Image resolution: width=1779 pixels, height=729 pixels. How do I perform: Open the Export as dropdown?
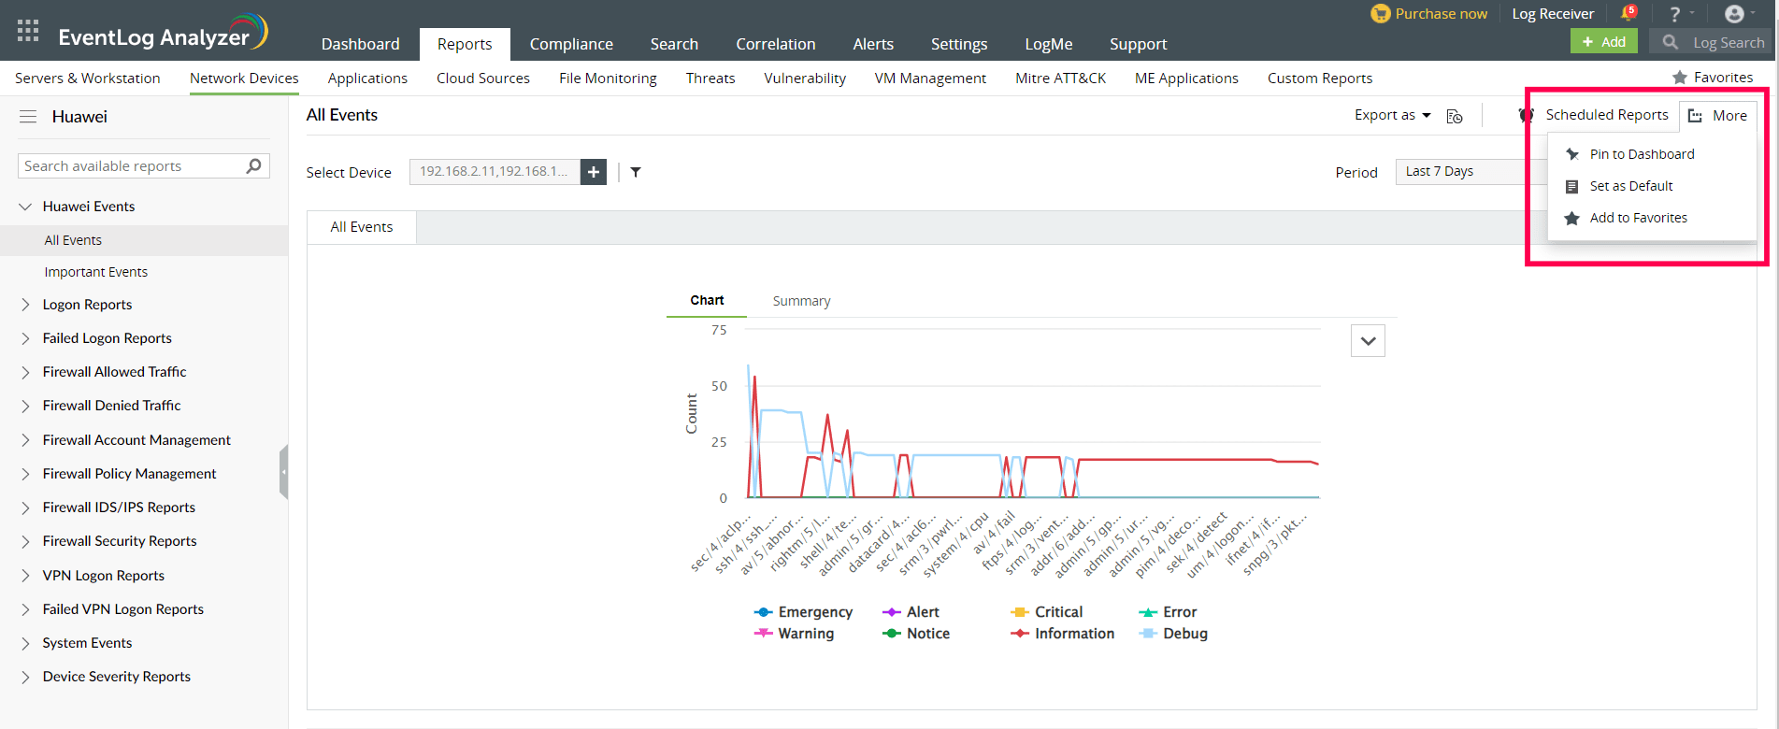1392,115
